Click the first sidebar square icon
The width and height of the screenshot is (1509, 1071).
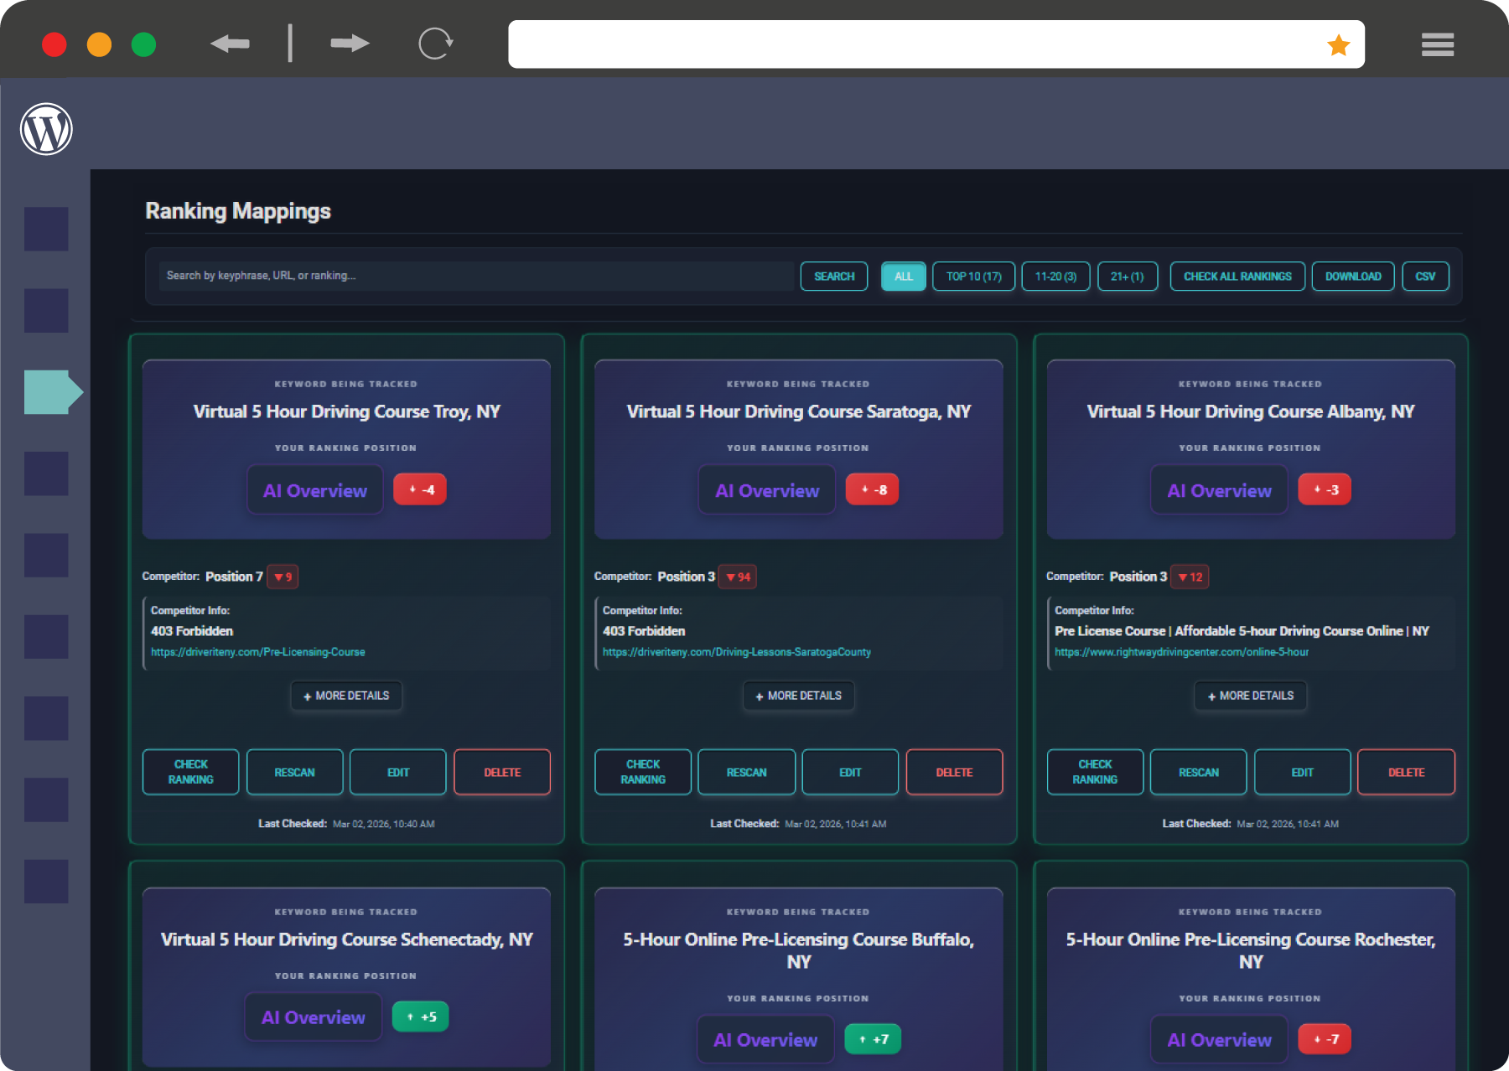[46, 229]
